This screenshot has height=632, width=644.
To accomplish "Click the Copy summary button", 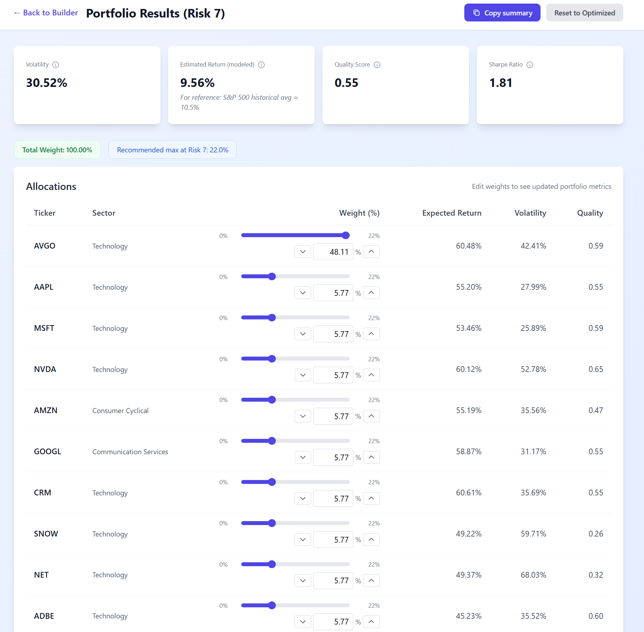I will (502, 13).
